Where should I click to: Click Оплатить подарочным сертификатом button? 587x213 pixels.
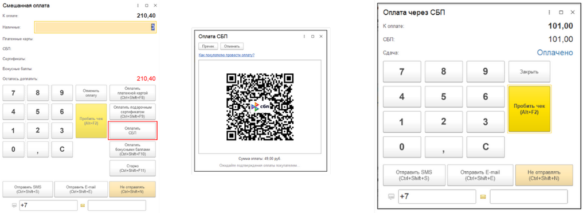tap(132, 112)
